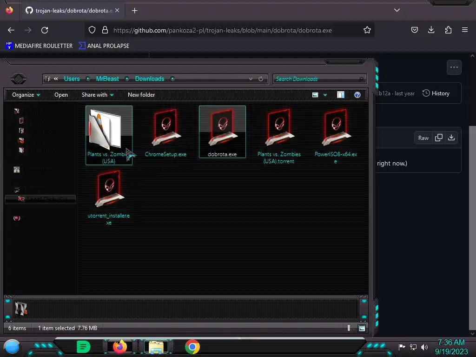Image resolution: width=476 pixels, height=357 pixels.
Task: Expand the Share with dropdown
Action: pos(98,95)
